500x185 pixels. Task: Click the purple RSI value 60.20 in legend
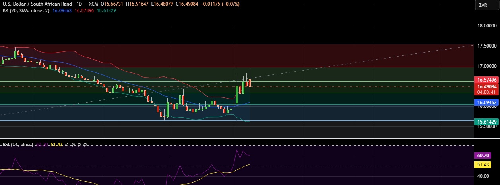click(x=42, y=145)
